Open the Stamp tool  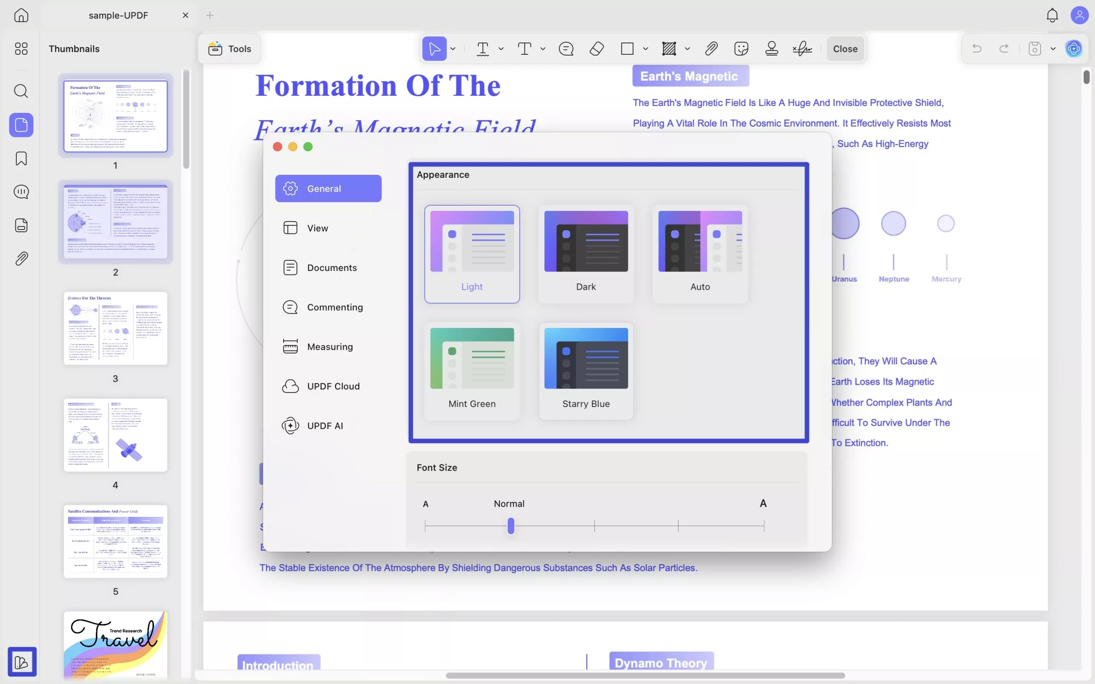[x=772, y=48]
